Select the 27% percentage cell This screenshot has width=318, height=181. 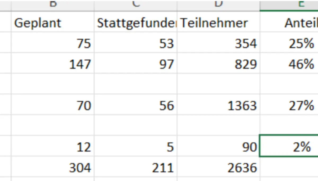[289, 106]
